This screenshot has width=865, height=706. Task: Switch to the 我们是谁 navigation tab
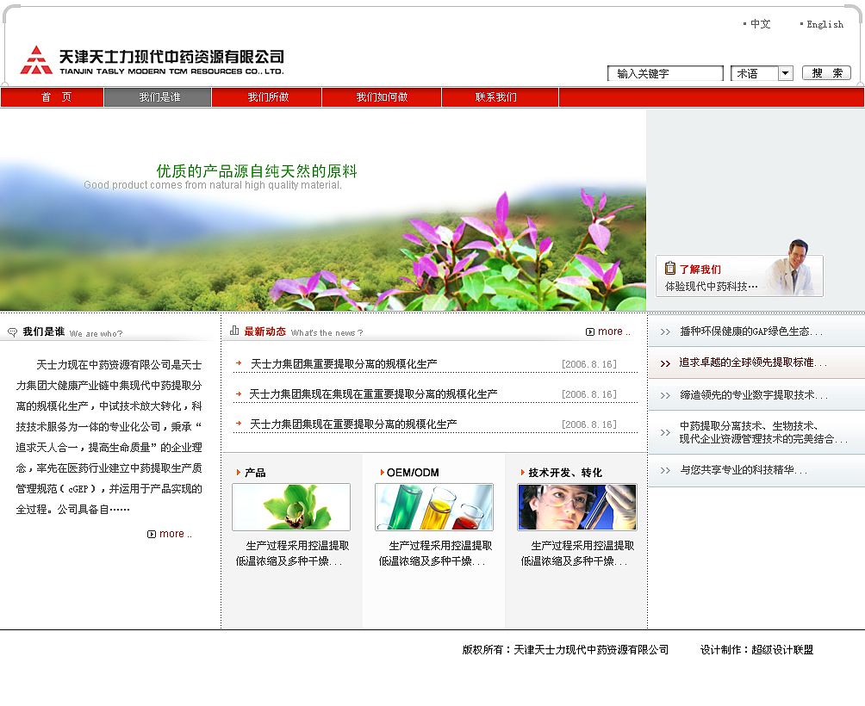tap(158, 96)
